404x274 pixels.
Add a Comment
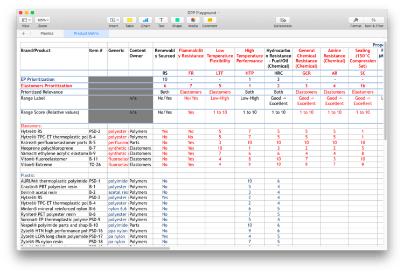210,20
